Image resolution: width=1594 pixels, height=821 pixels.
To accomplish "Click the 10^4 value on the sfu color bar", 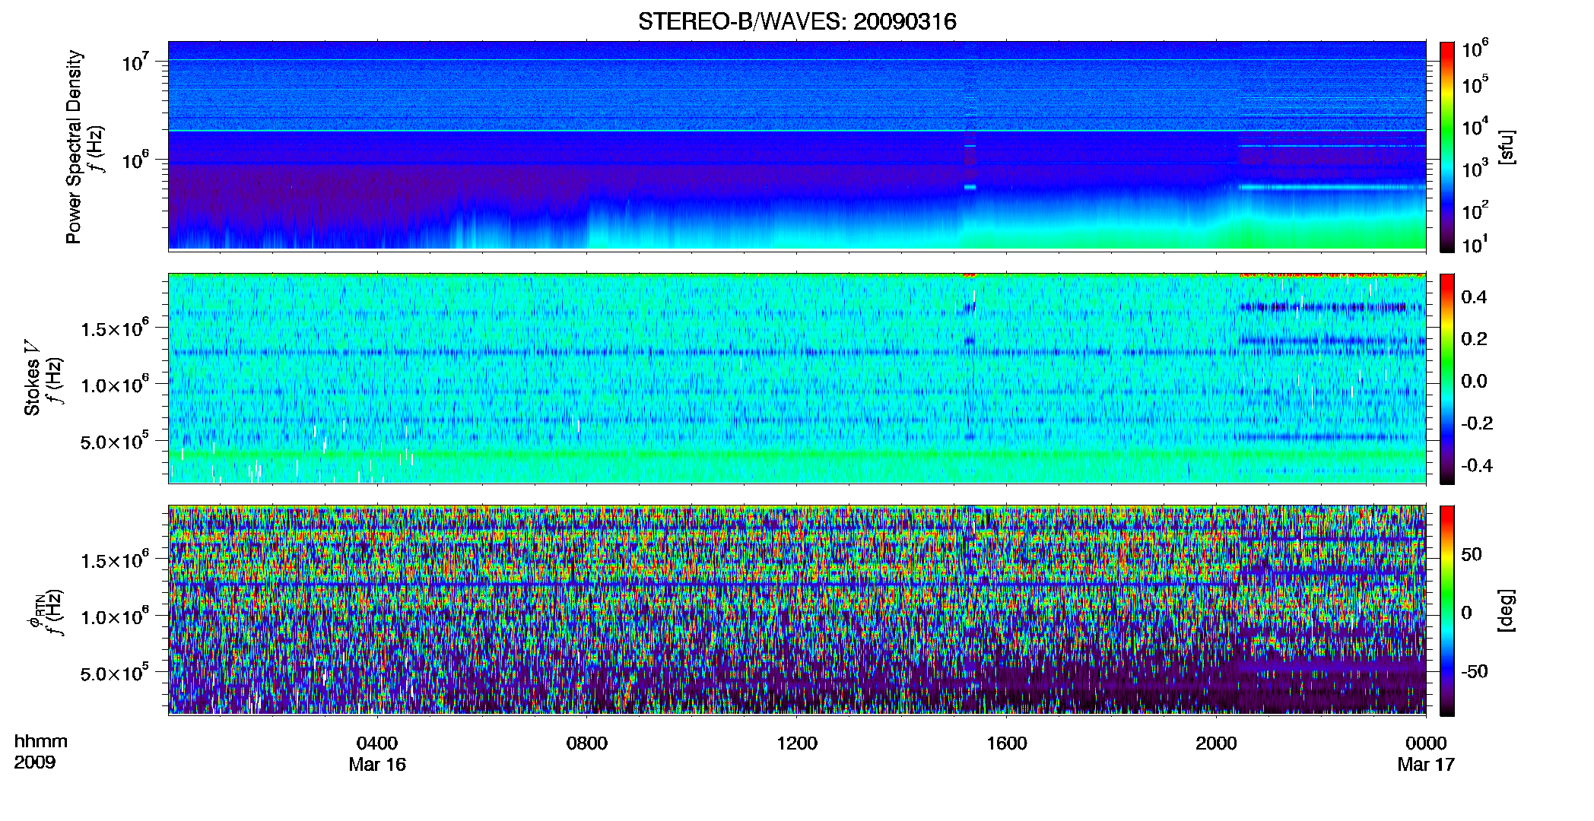I will point(1475,126).
